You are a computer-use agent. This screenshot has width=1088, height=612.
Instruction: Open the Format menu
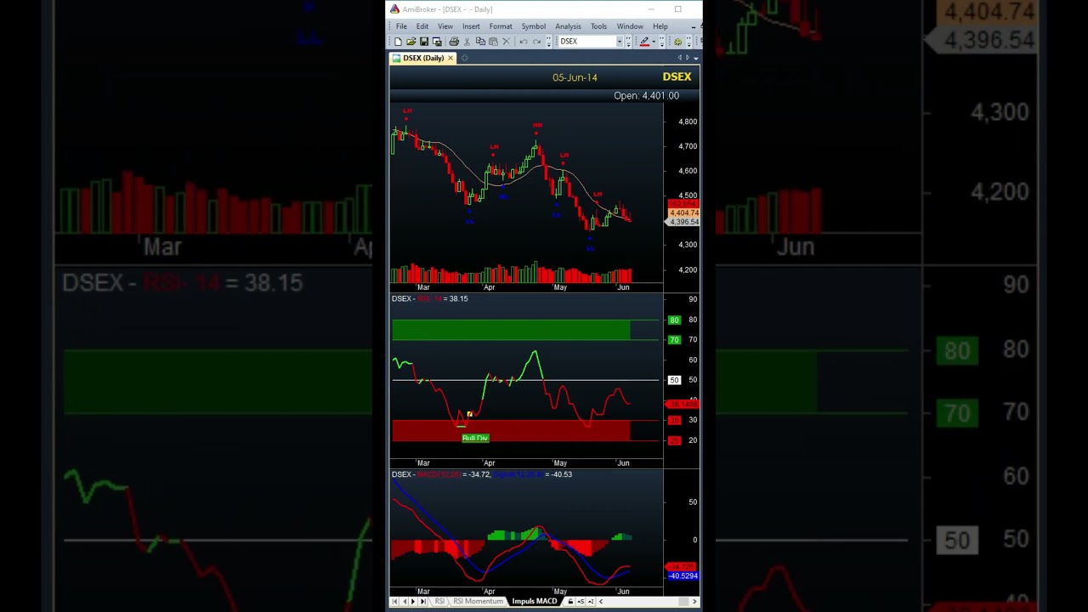[x=501, y=26]
